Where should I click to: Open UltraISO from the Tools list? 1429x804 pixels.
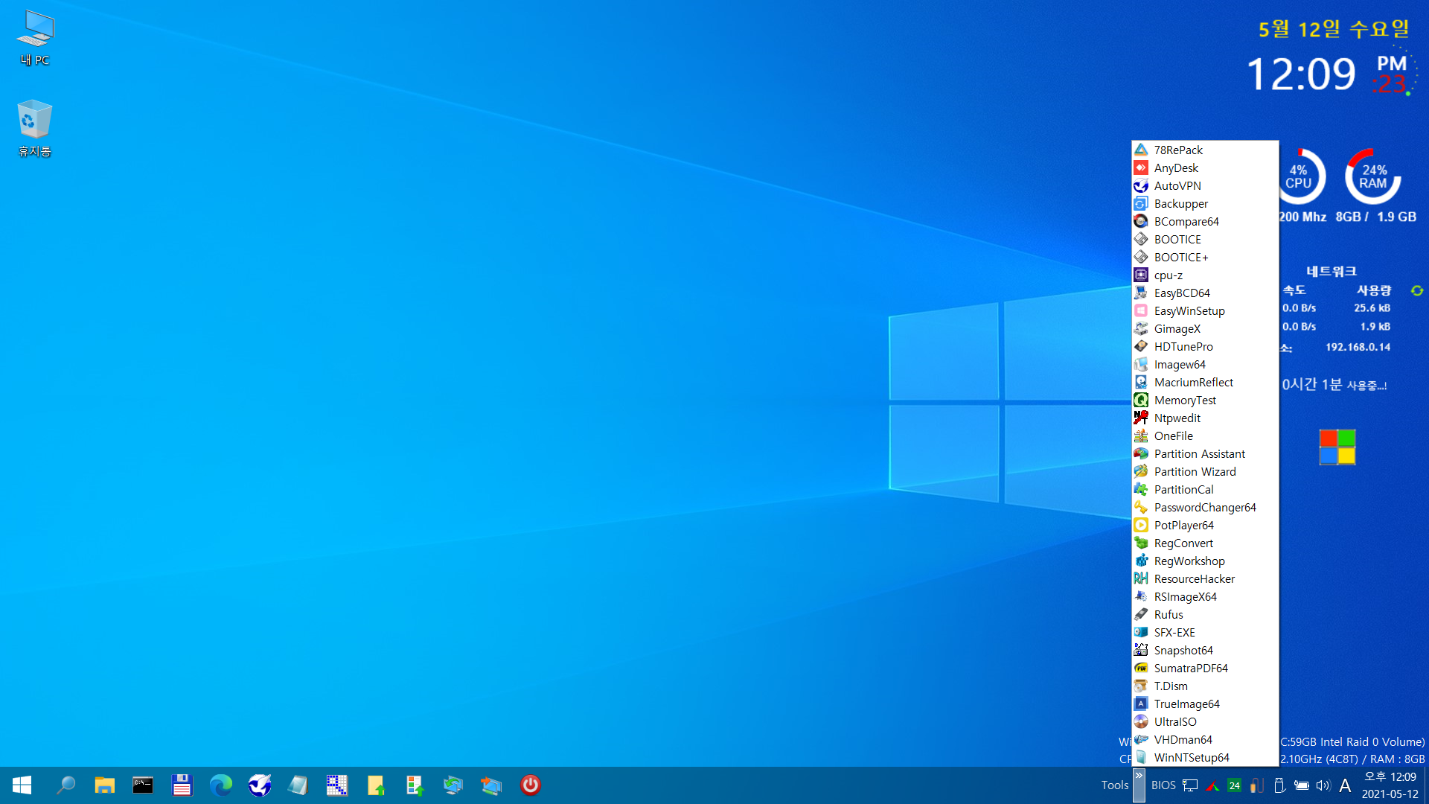1205,721
